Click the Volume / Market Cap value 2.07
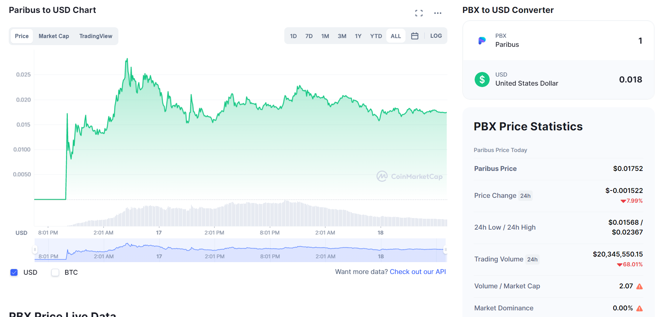Screen dimensions: 658x317 click(x=626, y=286)
